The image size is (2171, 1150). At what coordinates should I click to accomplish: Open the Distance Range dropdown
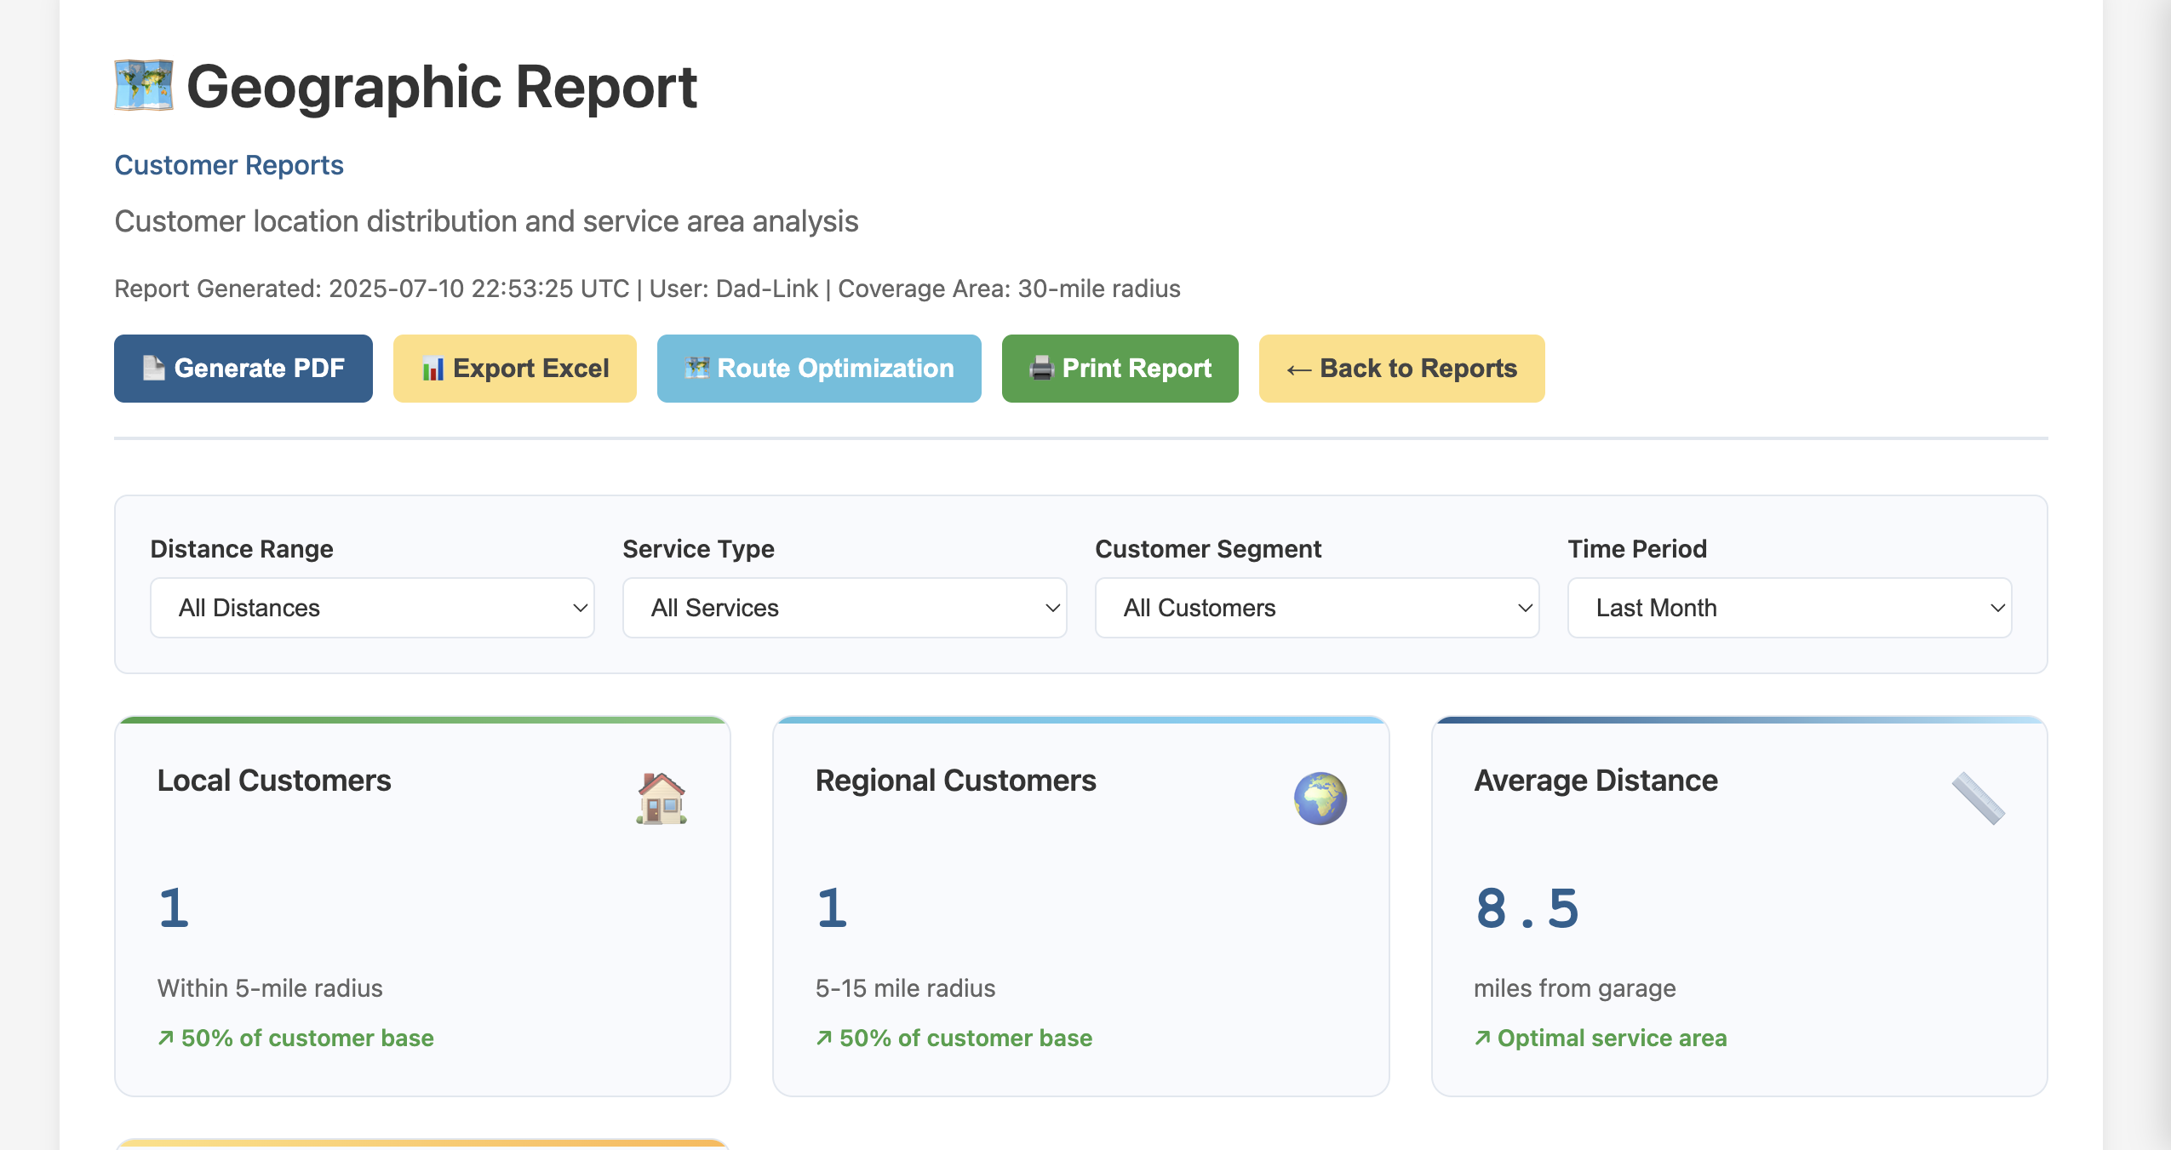[x=371, y=607]
